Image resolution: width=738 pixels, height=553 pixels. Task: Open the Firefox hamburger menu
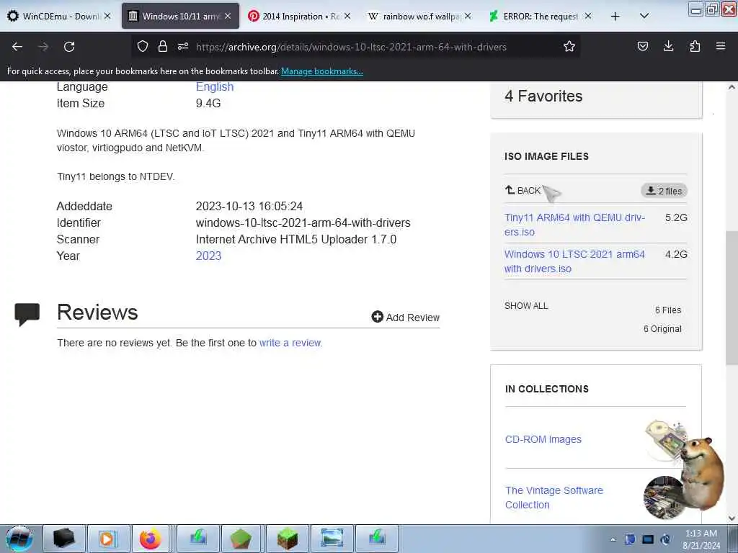pyautogui.click(x=721, y=46)
